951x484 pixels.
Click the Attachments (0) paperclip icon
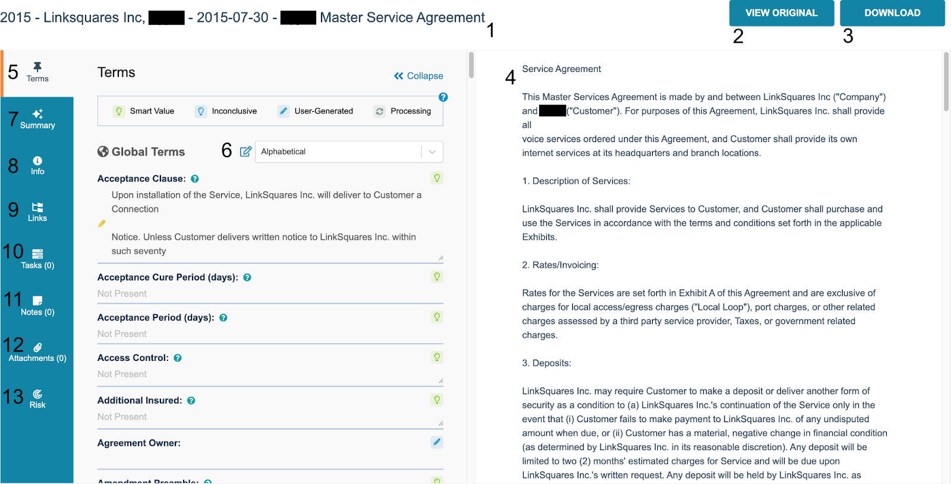click(37, 347)
